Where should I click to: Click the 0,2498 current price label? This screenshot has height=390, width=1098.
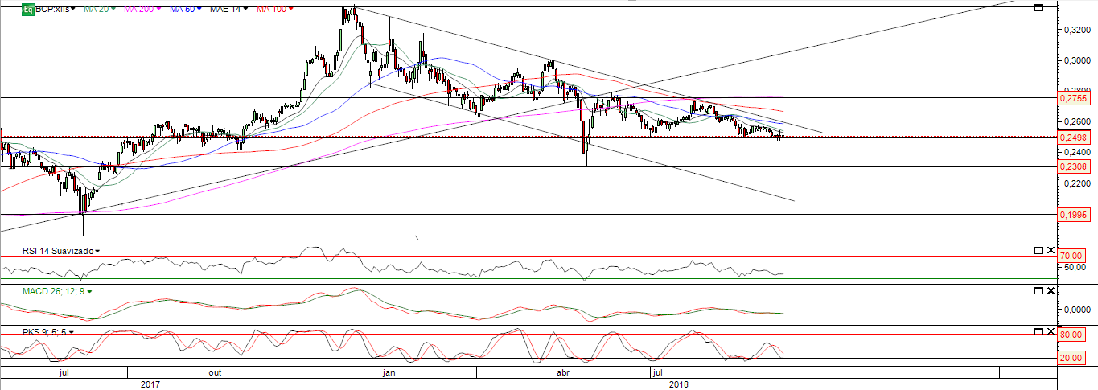click(1073, 138)
